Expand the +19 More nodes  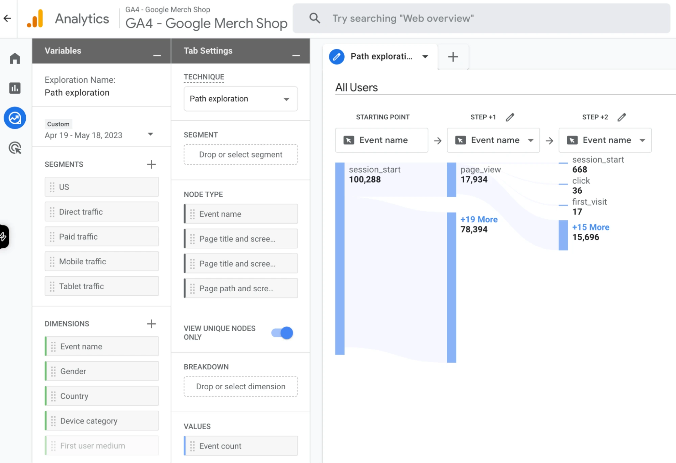[479, 219]
